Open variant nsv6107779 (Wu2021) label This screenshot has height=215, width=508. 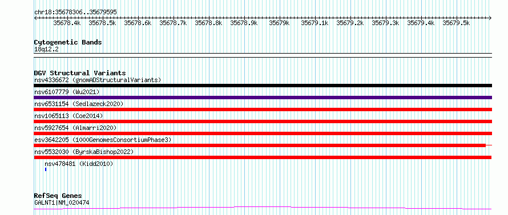pos(67,92)
